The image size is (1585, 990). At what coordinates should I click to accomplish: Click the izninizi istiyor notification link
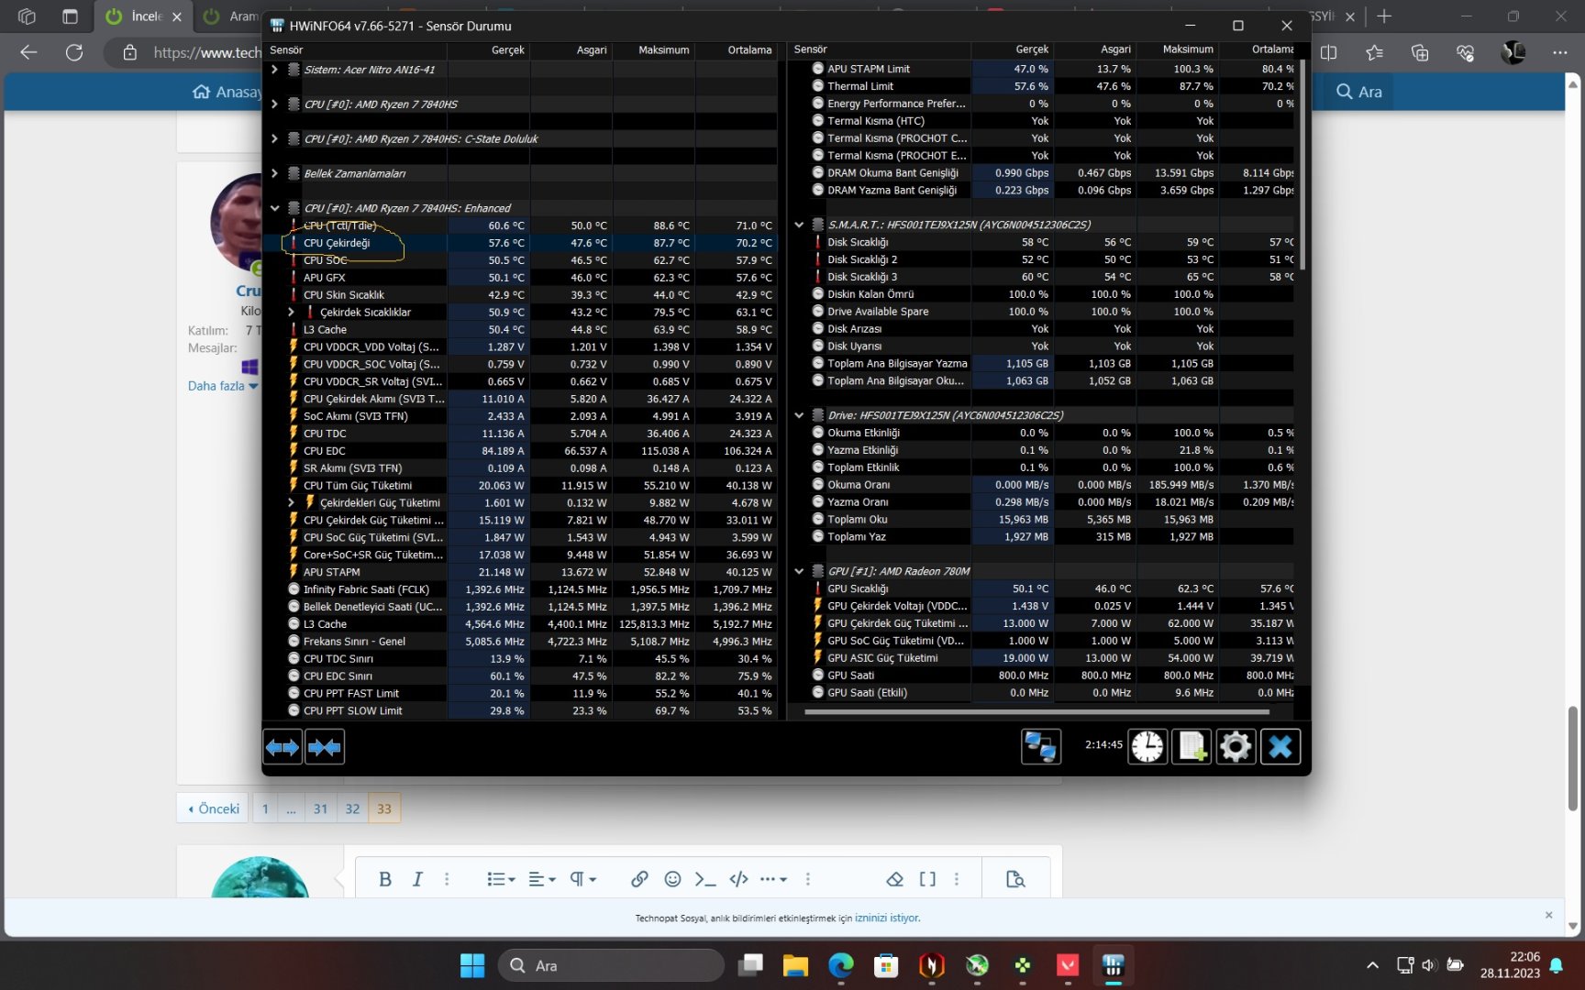tap(887, 918)
